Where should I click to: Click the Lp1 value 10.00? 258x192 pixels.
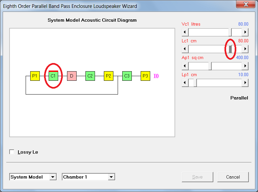pyautogui.click(x=243, y=75)
